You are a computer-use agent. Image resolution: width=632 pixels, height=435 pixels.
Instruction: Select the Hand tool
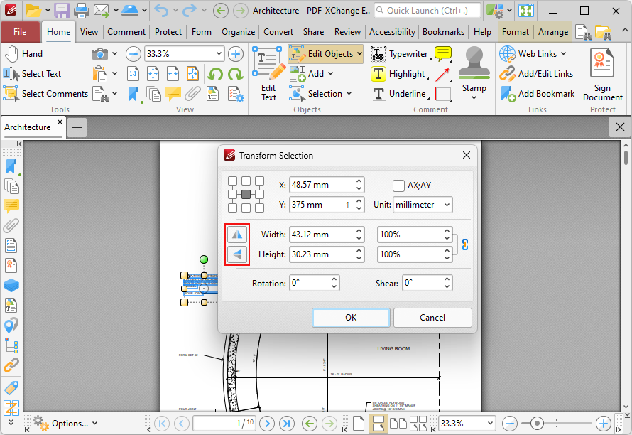pos(23,54)
